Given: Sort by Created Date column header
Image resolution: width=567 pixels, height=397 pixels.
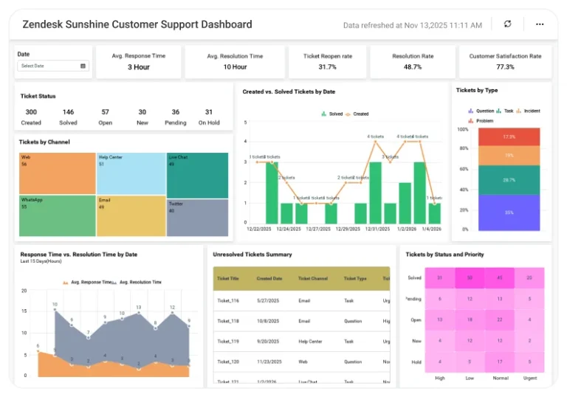Looking at the screenshot, I should pos(269,278).
